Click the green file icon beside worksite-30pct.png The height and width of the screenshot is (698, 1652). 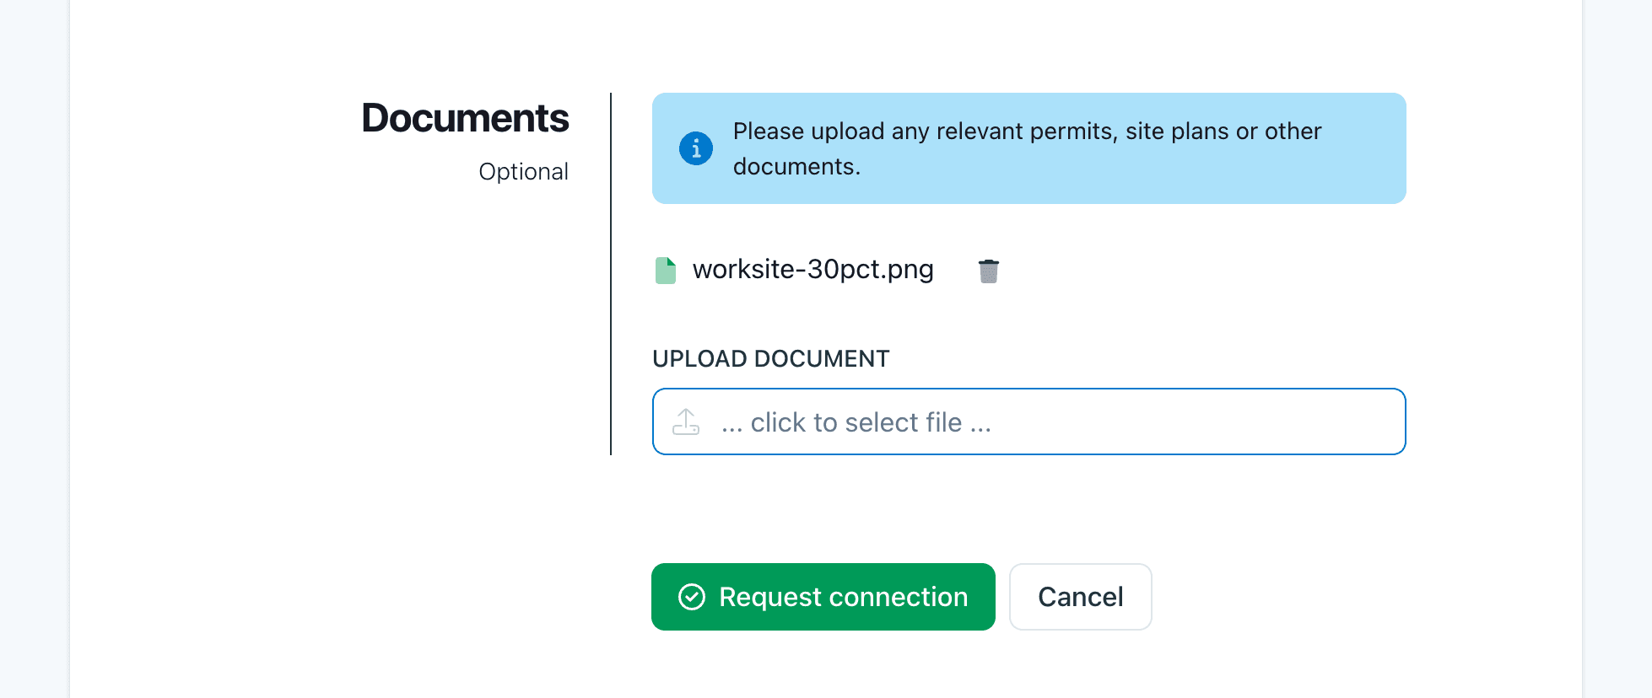666,271
